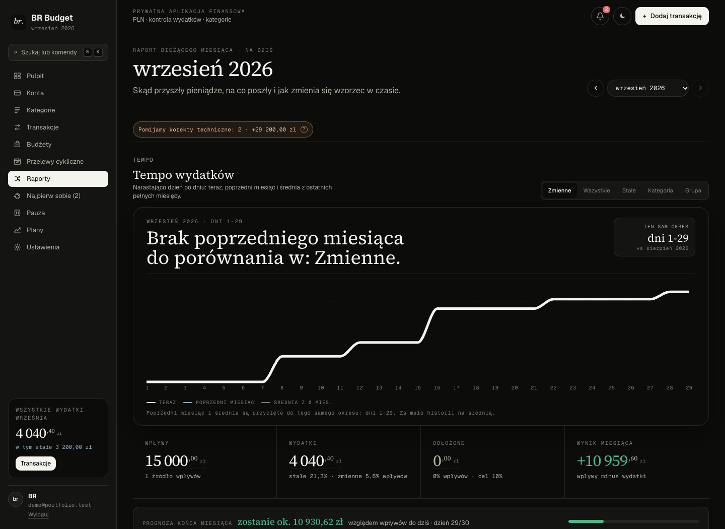Click the Transakcje button in expenses card

pos(36,464)
